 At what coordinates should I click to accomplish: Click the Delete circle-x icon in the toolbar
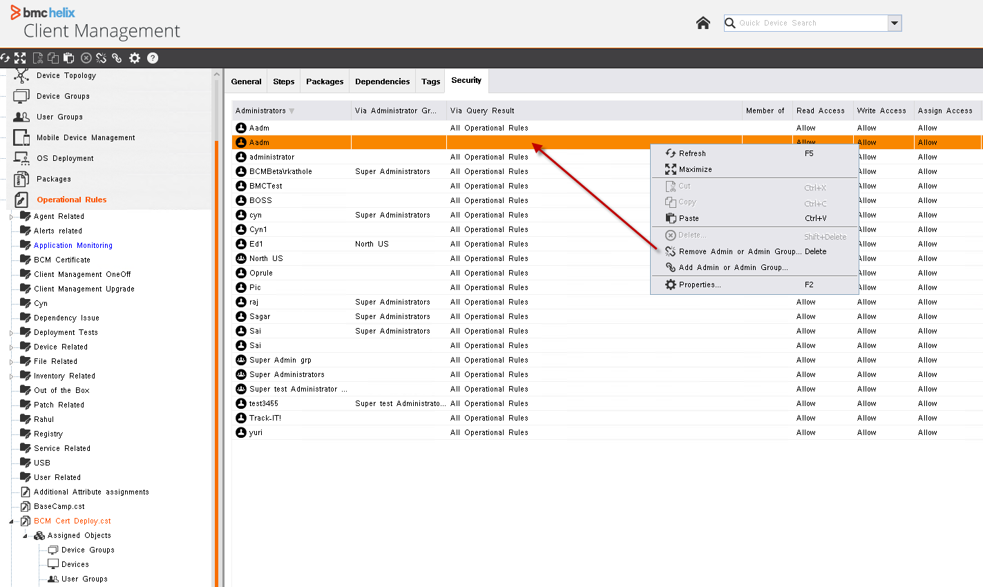(86, 58)
